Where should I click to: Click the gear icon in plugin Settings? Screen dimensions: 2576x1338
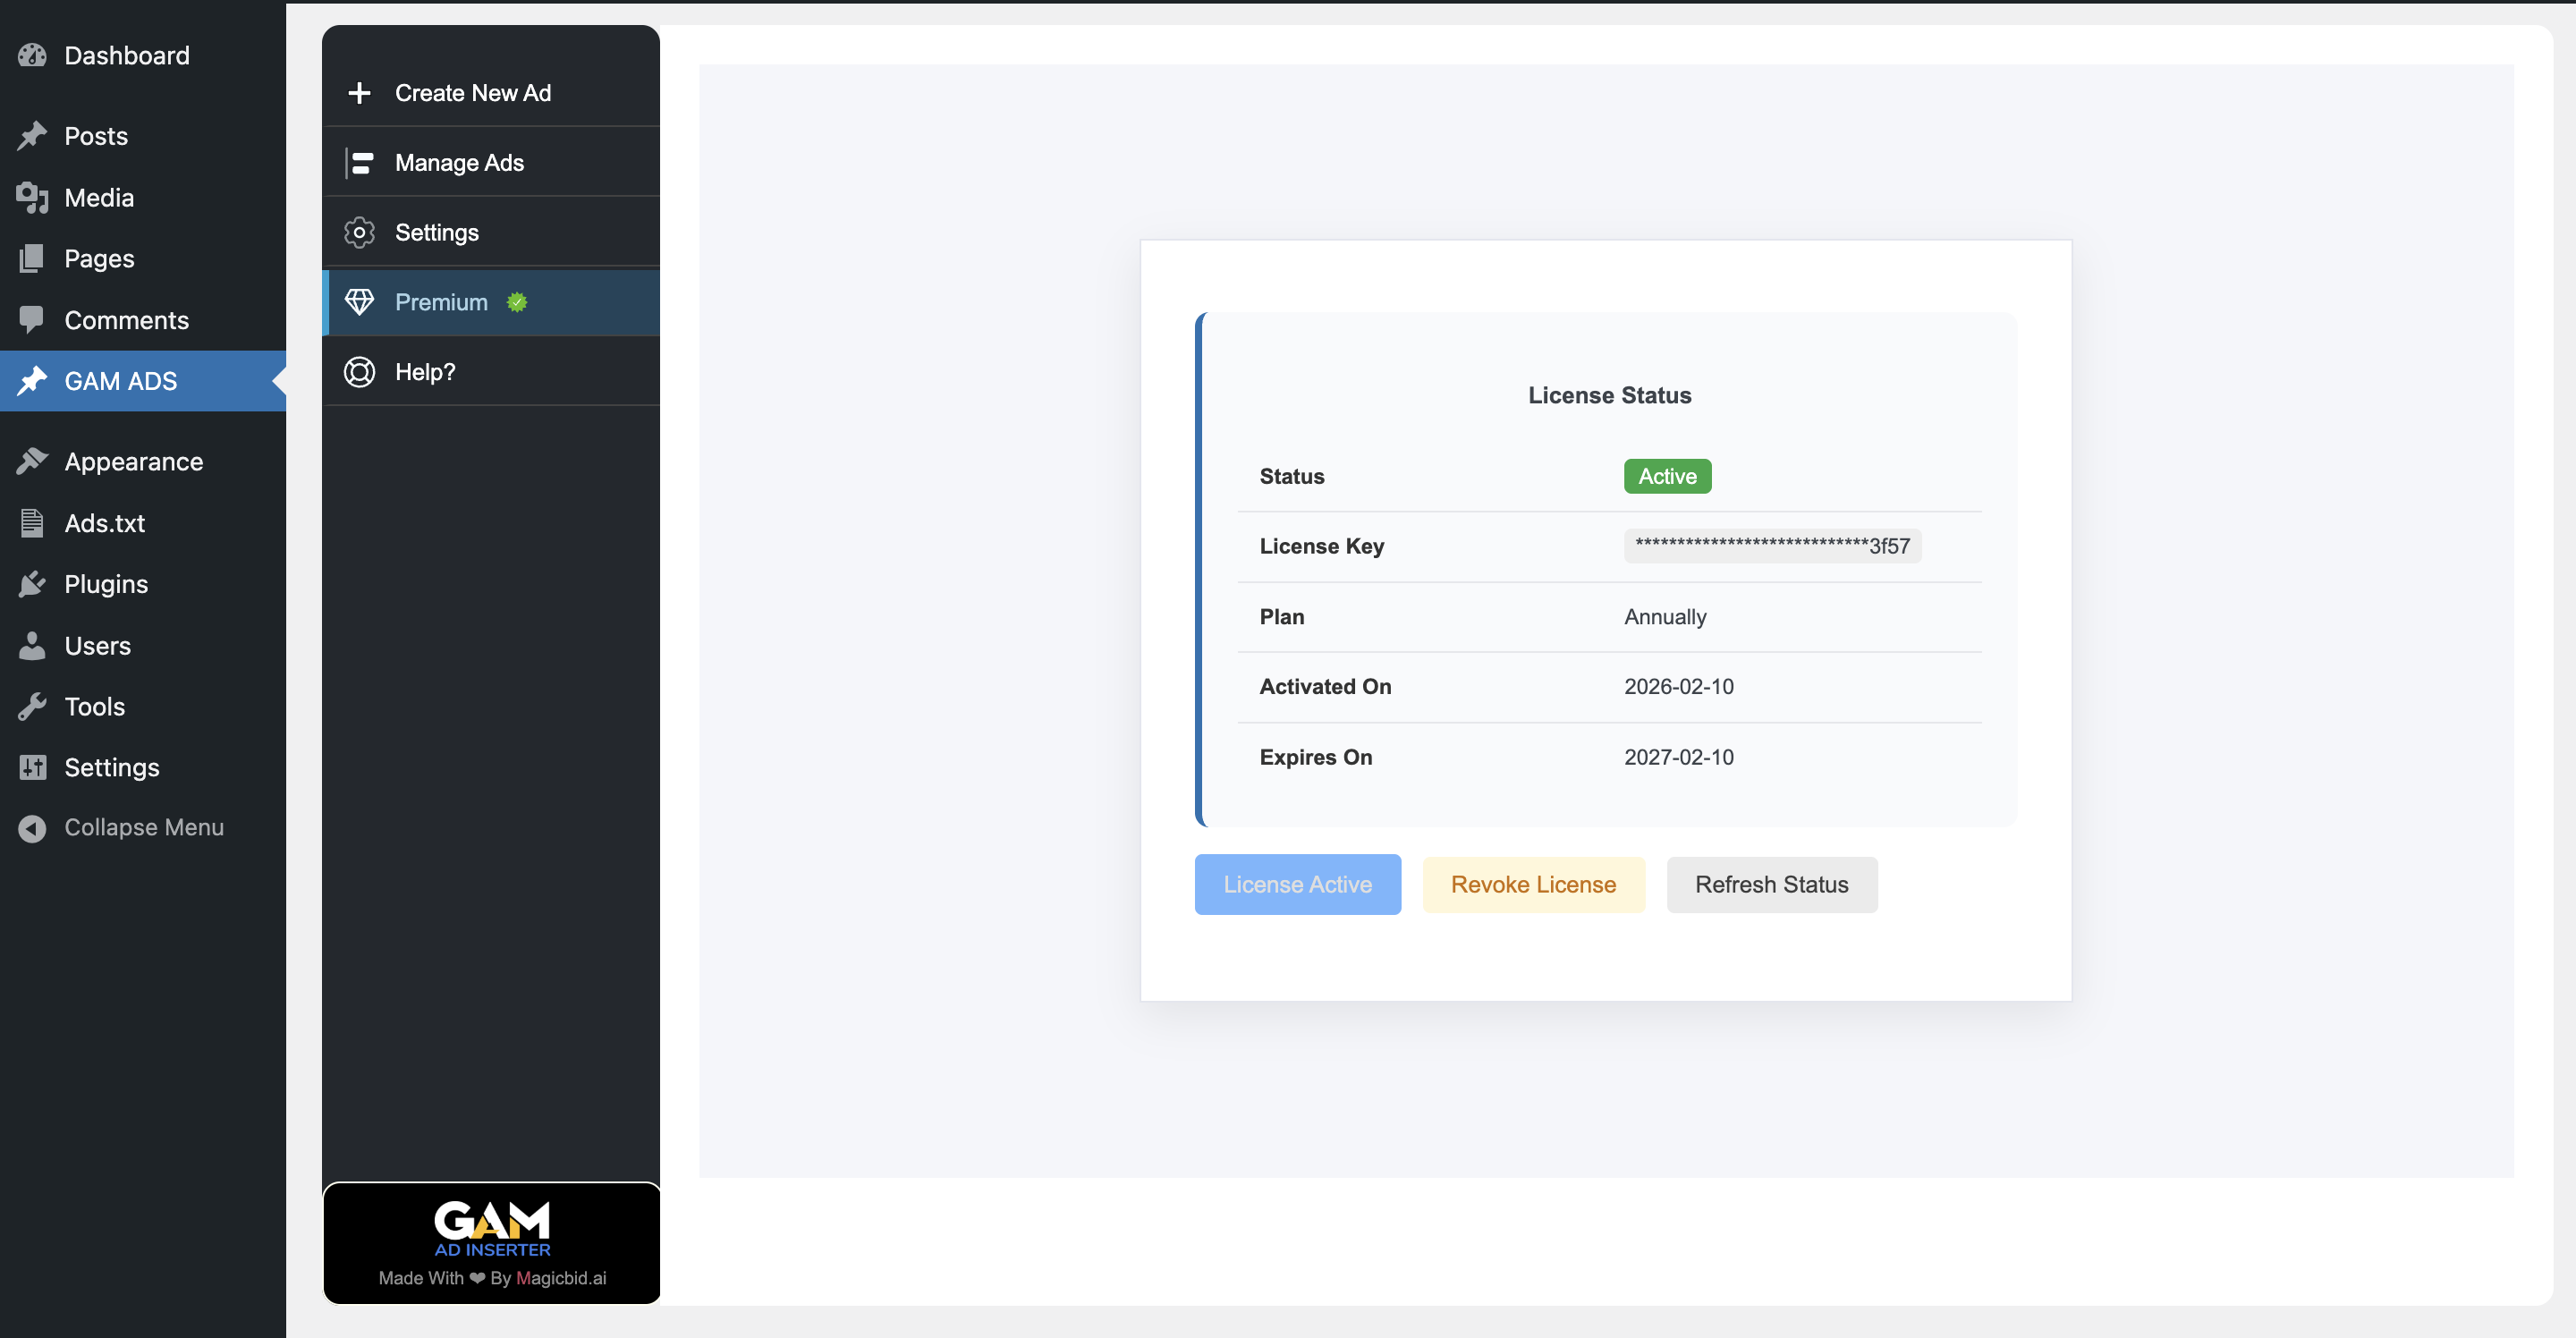coord(359,233)
